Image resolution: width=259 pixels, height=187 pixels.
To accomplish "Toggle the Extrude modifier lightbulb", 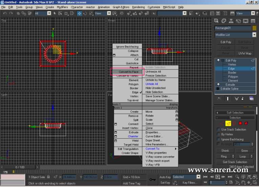I will click(x=218, y=84).
